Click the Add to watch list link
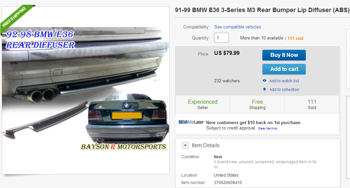Image resolution: width=350 pixels, height=188 pixels. pyautogui.click(x=284, y=81)
